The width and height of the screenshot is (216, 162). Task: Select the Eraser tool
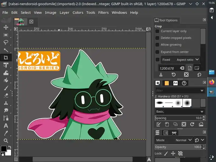(x=6, y=95)
